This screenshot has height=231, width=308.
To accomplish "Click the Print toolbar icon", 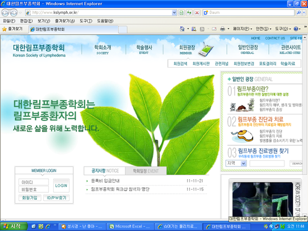I will click(222, 29).
